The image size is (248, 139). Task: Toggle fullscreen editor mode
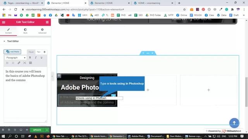point(25,63)
